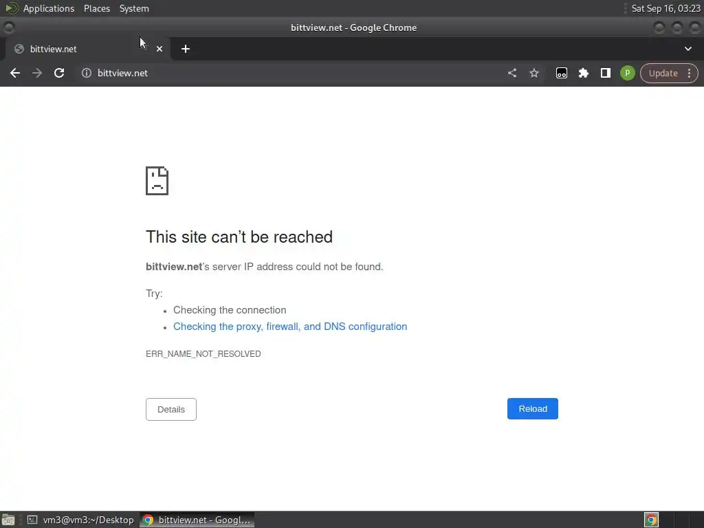Image resolution: width=704 pixels, height=528 pixels.
Task: Close the bittview.net tab
Action: tap(159, 49)
